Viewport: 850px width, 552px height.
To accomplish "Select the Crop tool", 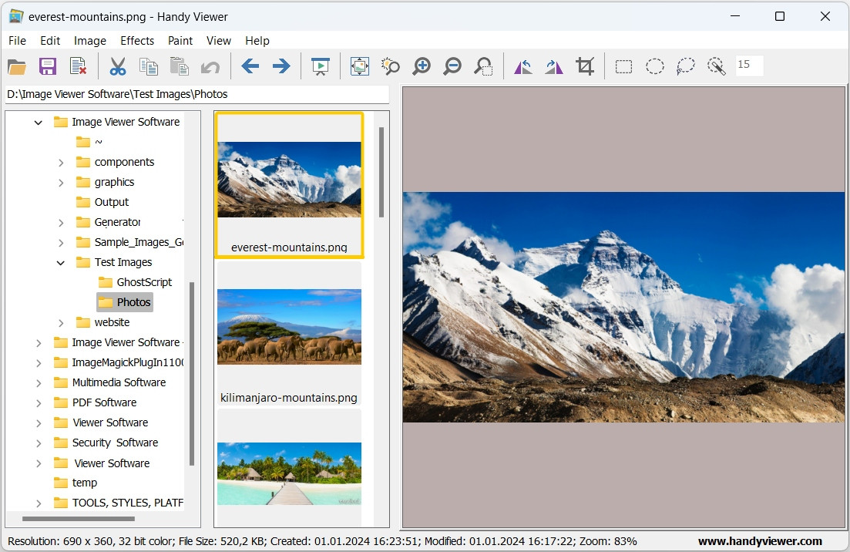I will 585,66.
